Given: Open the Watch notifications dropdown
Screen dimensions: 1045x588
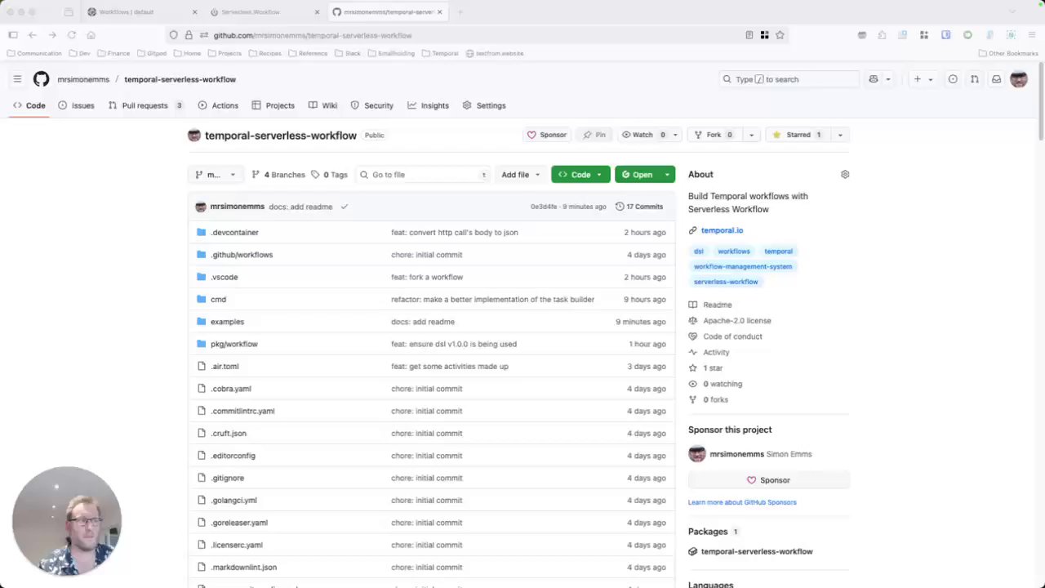Looking at the screenshot, I should click(648, 135).
